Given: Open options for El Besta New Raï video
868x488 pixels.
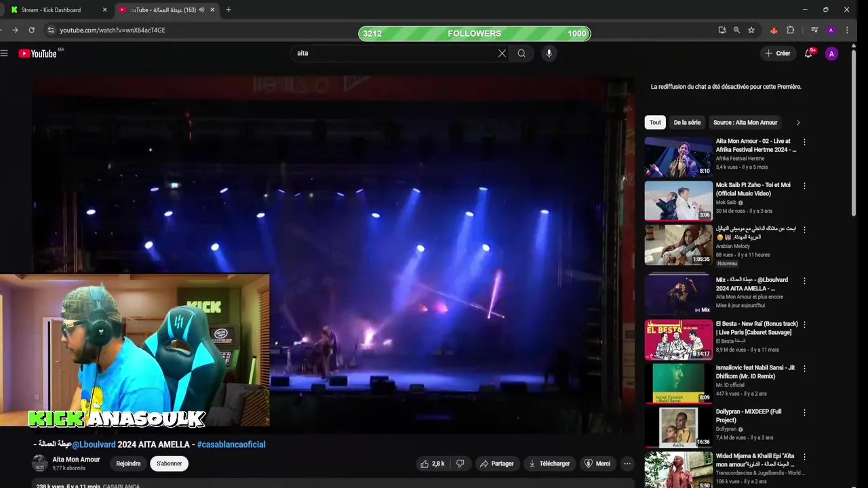Looking at the screenshot, I should tap(805, 325).
